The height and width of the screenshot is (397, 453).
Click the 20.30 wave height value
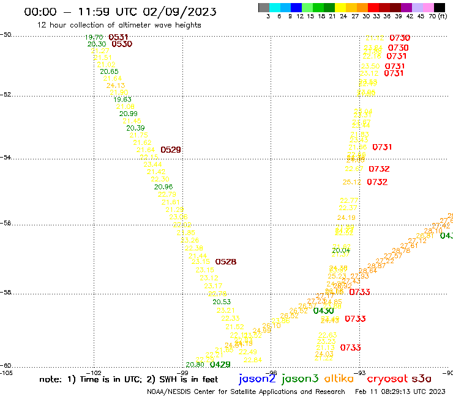click(97, 44)
